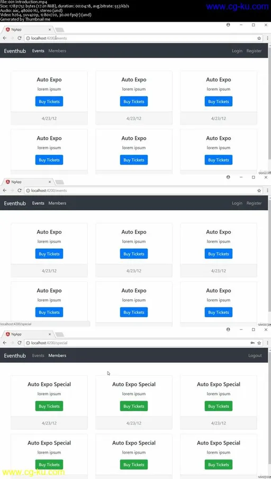271x479 pixels.
Task: Select the NgApp tab in the top frame
Action: (28, 29)
